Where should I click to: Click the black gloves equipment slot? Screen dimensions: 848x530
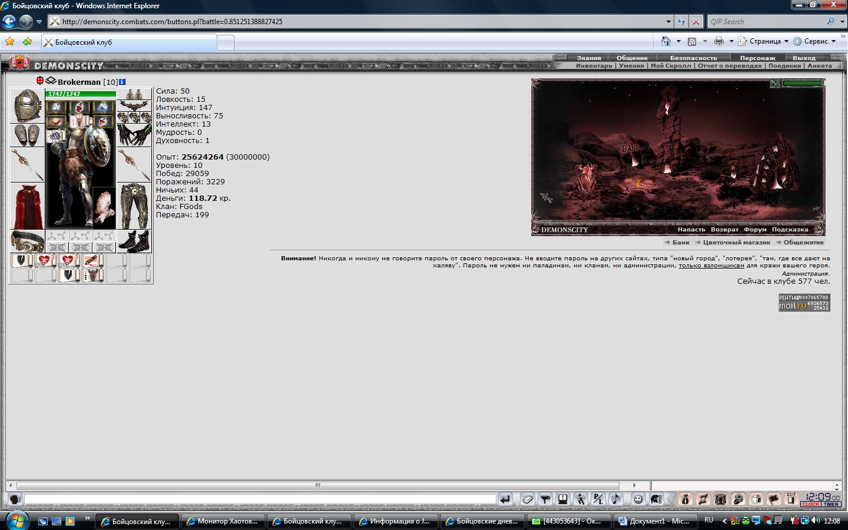click(134, 135)
